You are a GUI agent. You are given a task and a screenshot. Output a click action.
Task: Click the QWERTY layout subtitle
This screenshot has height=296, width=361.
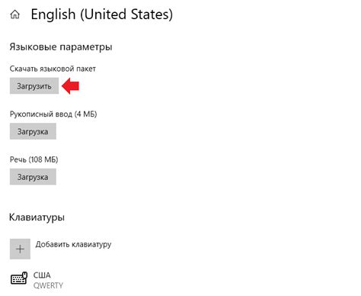coord(48,285)
